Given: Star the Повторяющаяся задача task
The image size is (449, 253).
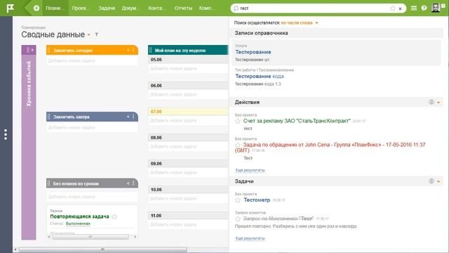Looking at the screenshot, I should pos(114,216).
